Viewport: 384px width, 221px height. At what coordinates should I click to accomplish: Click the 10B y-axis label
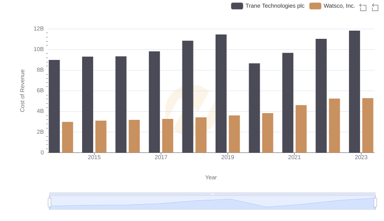tap(39, 49)
